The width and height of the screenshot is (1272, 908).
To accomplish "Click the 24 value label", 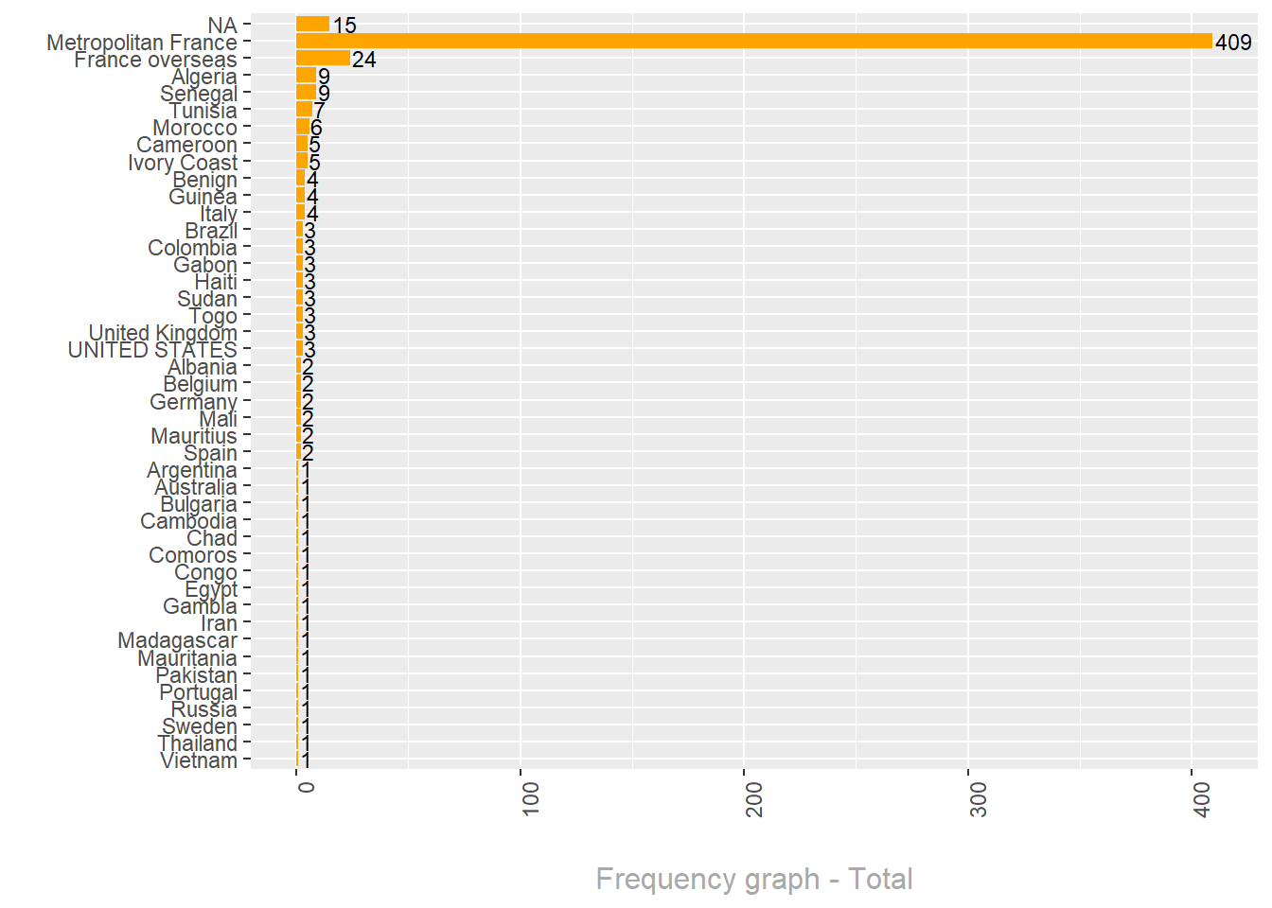I will point(363,60).
